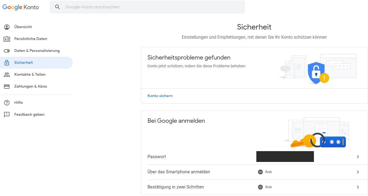Open Kontakte & Teilen
Viewport: 368px width, 196px height.
point(36,74)
